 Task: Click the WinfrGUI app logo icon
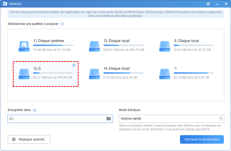pyautogui.click(x=5, y=4)
